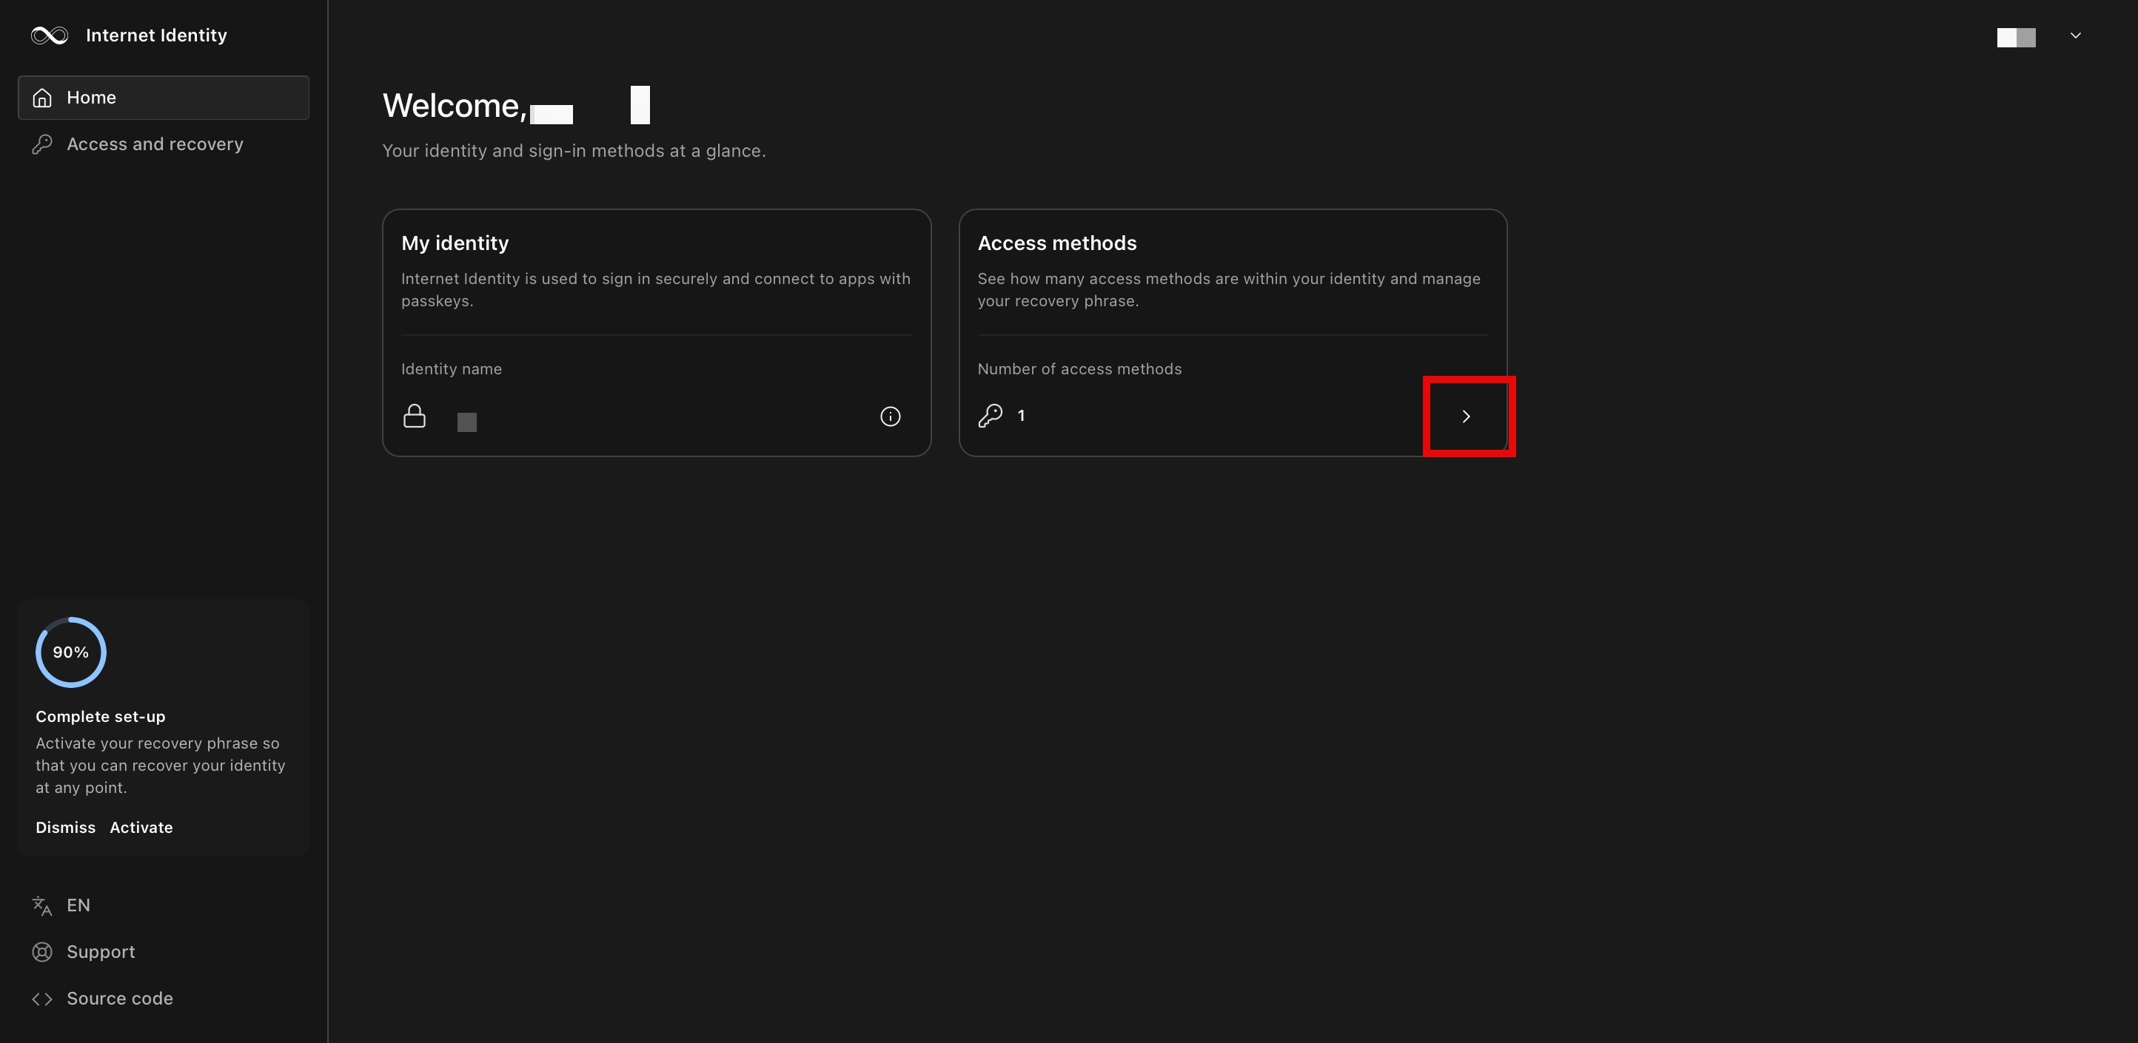Open the EN language selector

78,905
